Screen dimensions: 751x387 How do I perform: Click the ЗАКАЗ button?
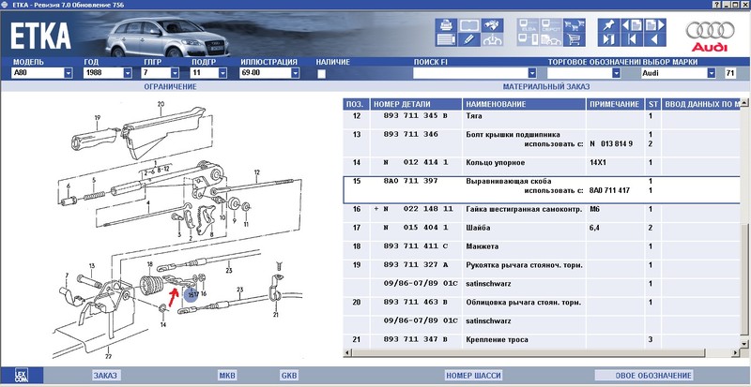coord(105,376)
